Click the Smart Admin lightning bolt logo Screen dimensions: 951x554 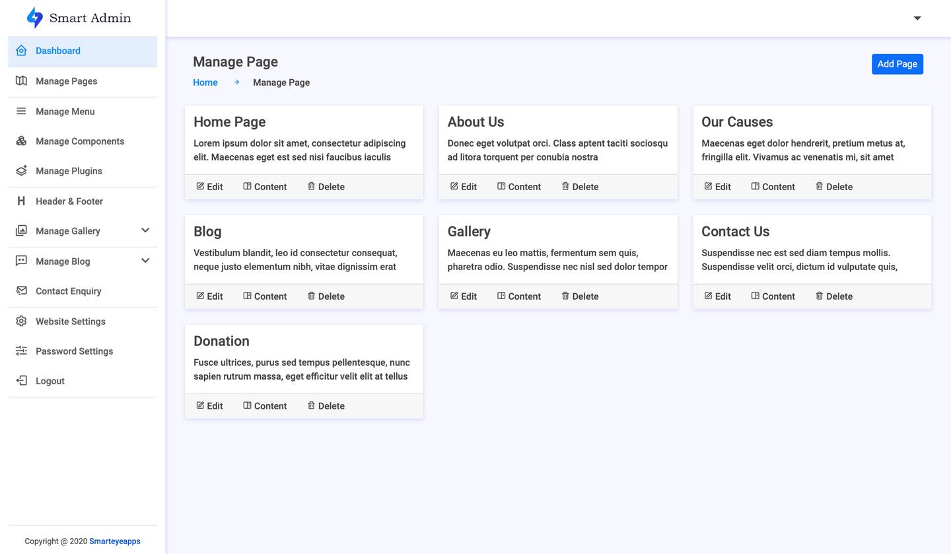pyautogui.click(x=34, y=18)
